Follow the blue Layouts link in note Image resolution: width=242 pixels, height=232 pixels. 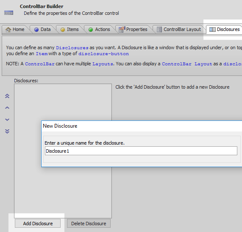(x=103, y=64)
